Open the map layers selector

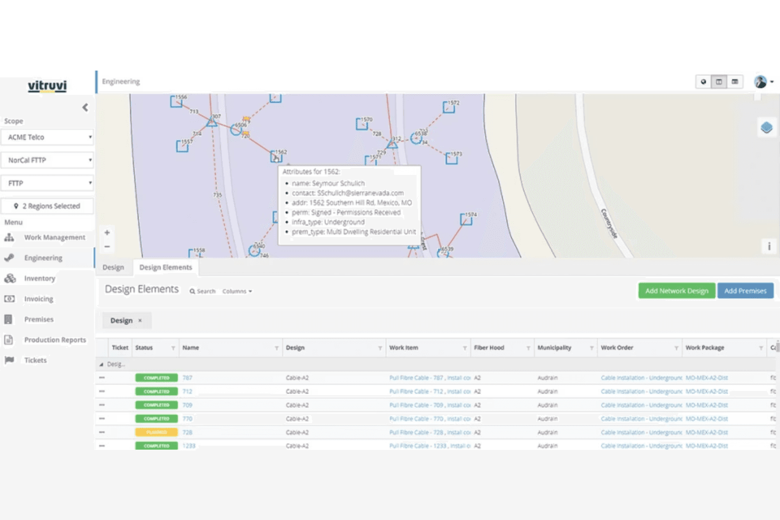(766, 127)
